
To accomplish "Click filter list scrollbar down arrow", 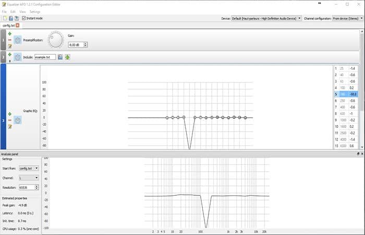I will (362, 147).
